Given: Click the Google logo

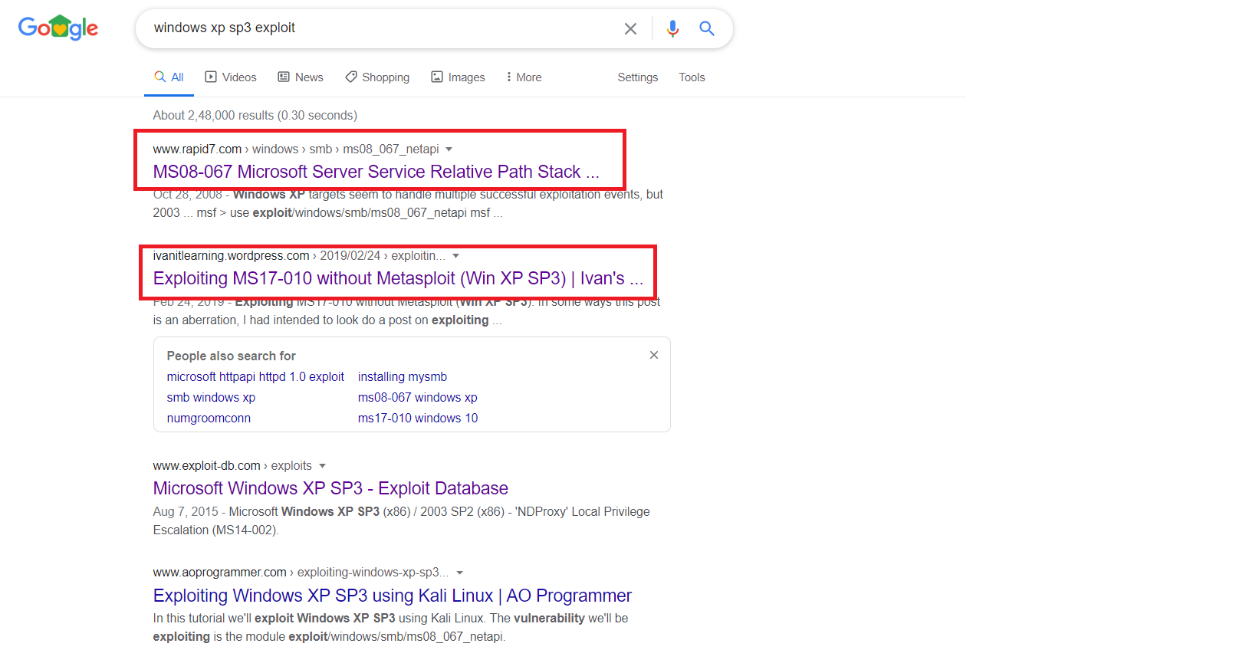Looking at the screenshot, I should point(58,28).
